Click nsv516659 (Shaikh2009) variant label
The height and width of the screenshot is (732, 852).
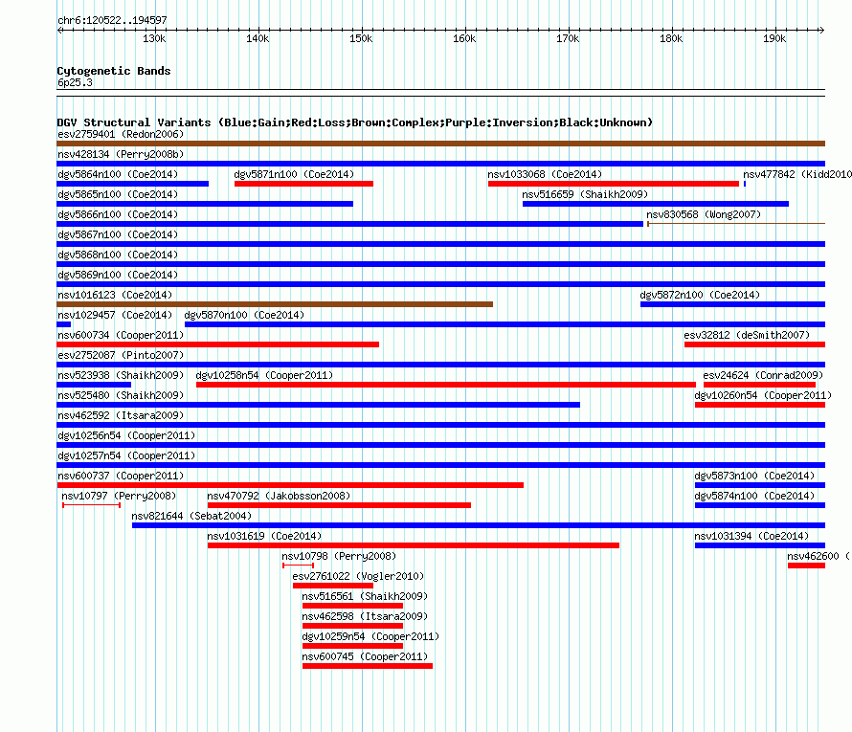click(585, 194)
